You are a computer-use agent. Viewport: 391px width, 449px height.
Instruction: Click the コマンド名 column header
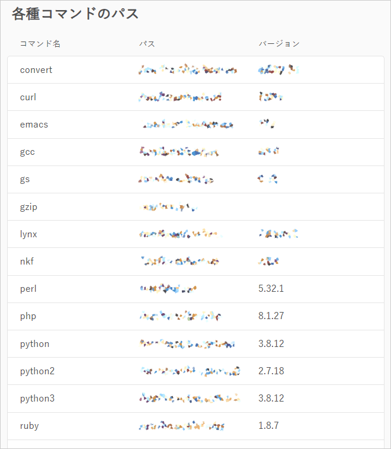point(40,44)
